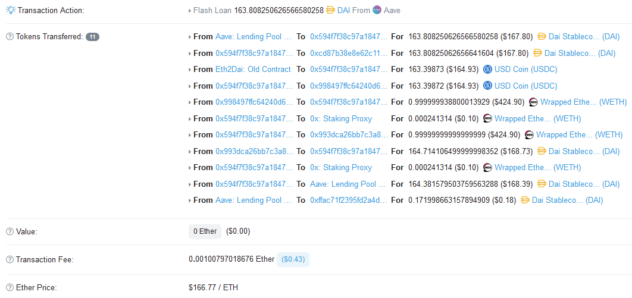This screenshot has width=632, height=298.
Task: Open the 0xcd87b38e8e62c11... recipient address
Action: tap(348, 53)
